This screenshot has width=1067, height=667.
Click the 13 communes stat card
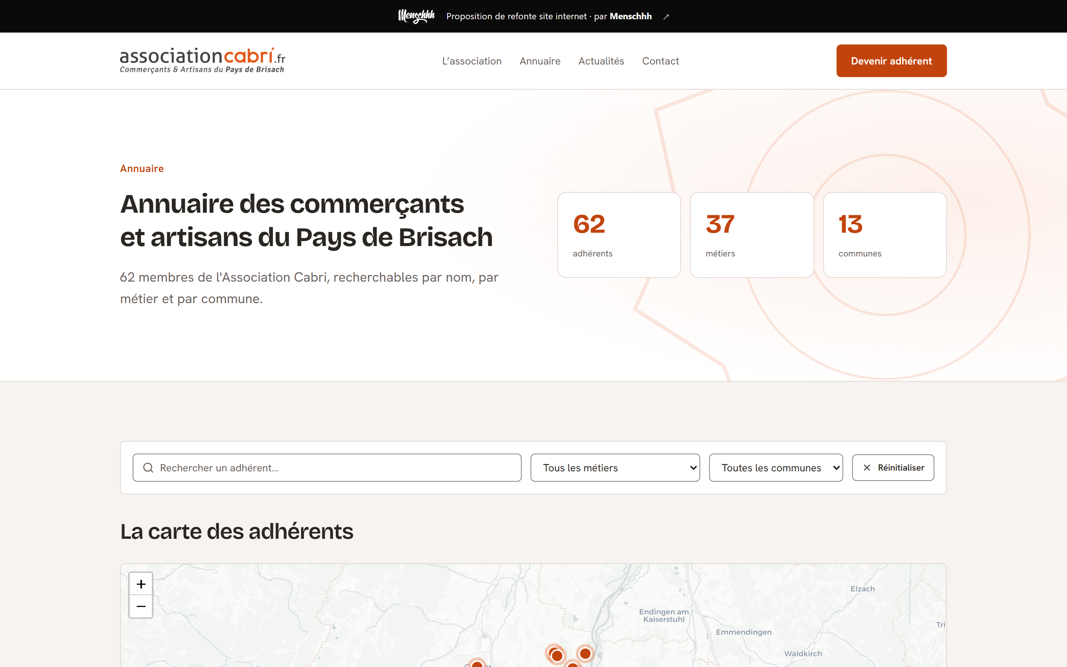(x=884, y=235)
